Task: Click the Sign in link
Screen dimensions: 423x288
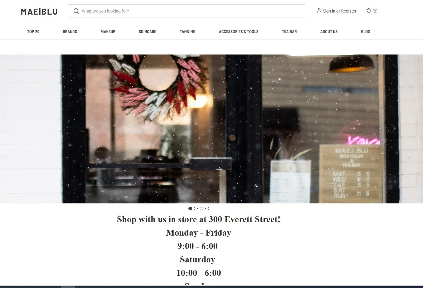Action: tap(329, 11)
